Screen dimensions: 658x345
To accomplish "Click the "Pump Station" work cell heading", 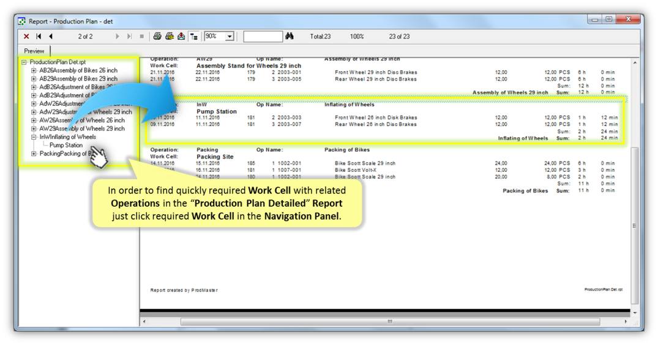I will (x=217, y=111).
